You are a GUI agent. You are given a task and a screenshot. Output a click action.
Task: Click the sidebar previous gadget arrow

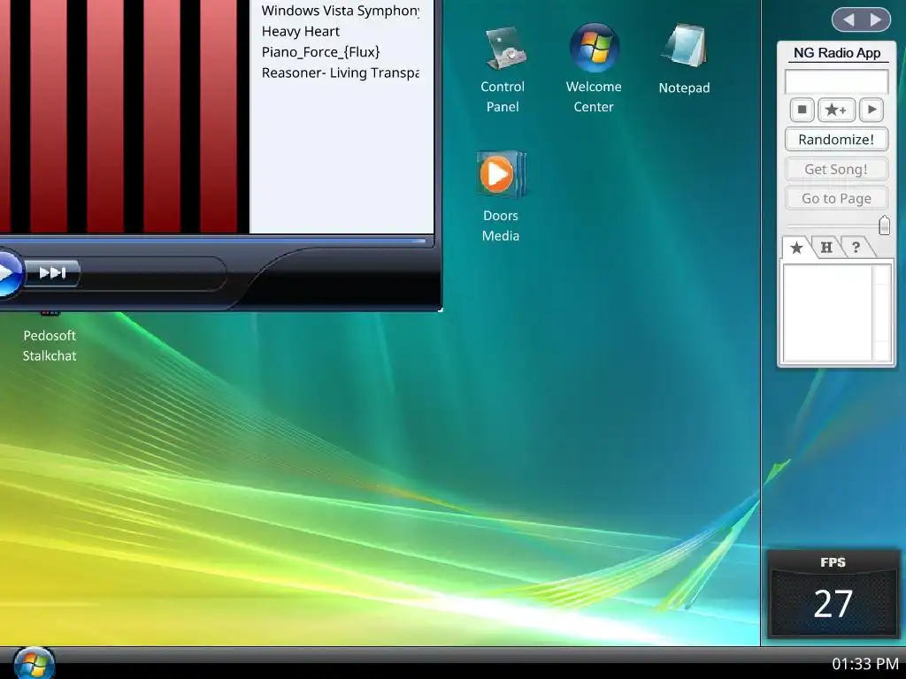click(x=848, y=19)
